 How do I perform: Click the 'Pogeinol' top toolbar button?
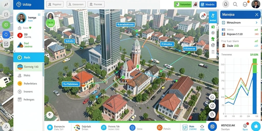[x=55, y=4]
